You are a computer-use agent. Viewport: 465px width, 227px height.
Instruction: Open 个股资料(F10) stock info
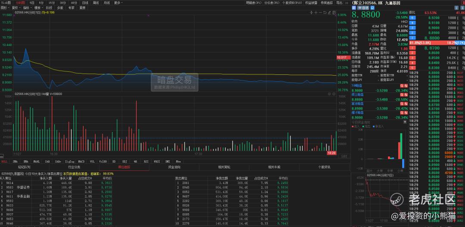[x=292, y=3]
